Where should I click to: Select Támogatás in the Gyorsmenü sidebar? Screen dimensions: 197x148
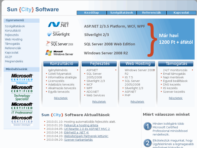(12, 44)
